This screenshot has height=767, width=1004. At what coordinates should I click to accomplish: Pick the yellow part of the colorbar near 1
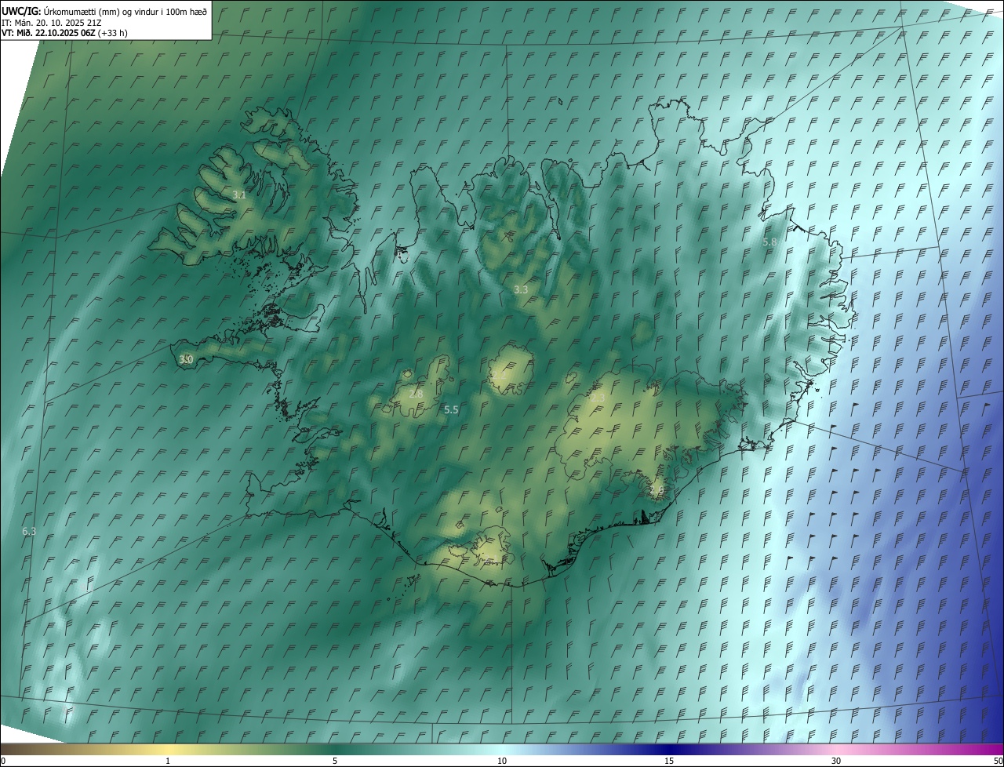pyautogui.click(x=168, y=749)
